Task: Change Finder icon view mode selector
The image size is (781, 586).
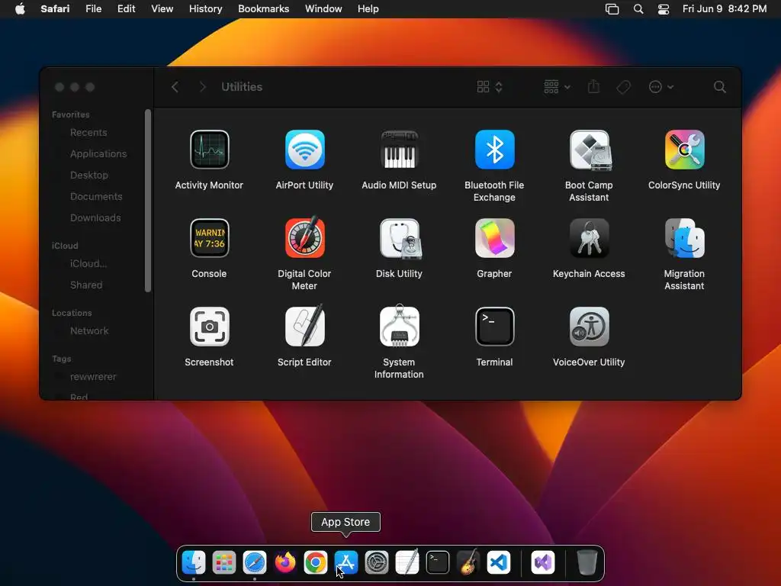Action: click(x=490, y=87)
